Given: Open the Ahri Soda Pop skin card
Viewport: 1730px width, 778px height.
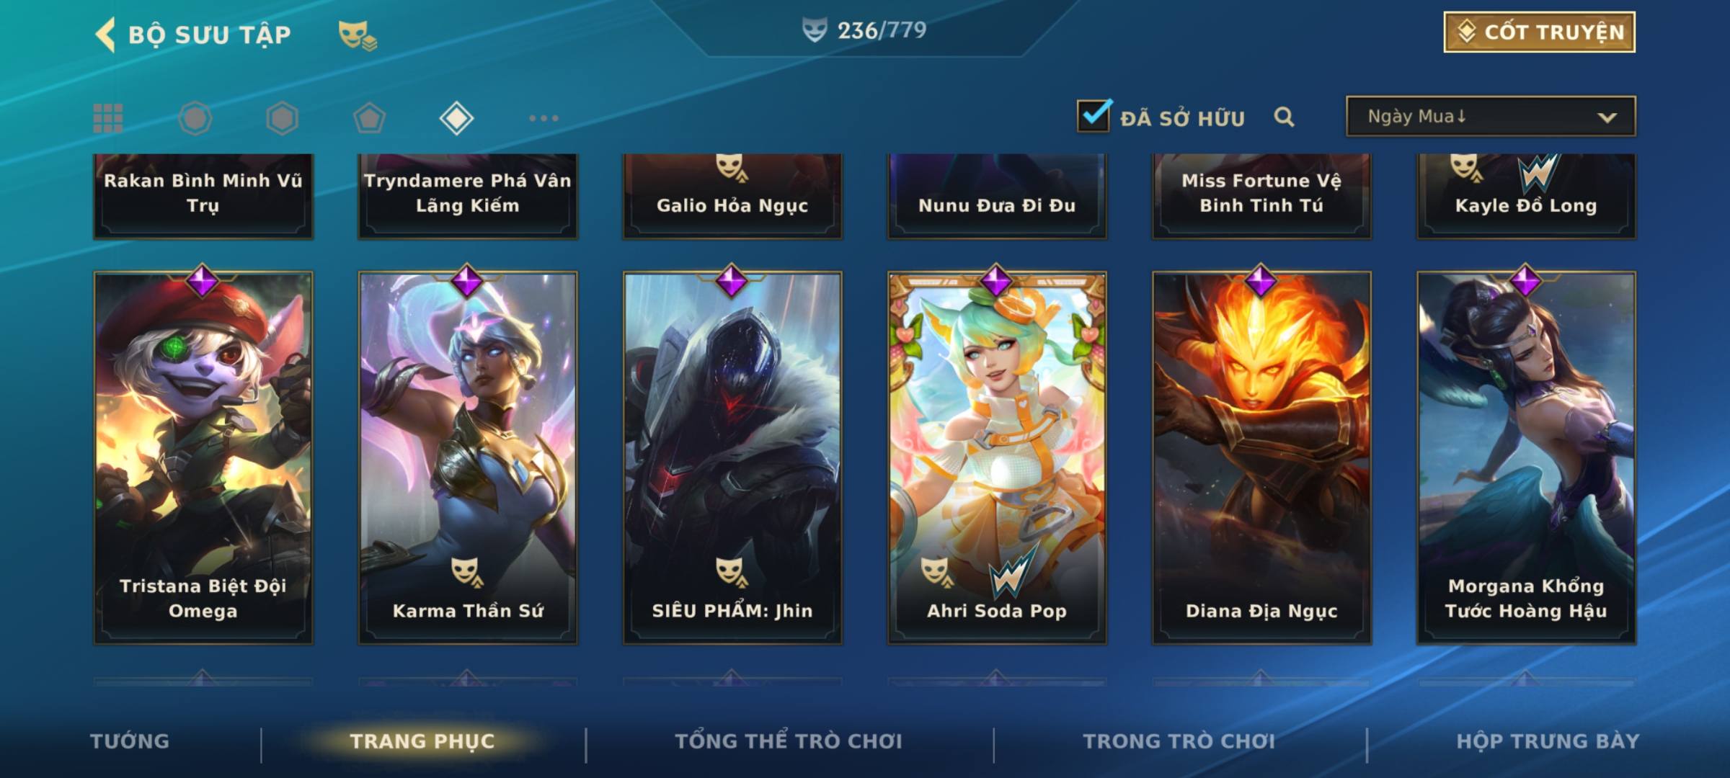Looking at the screenshot, I should (997, 457).
